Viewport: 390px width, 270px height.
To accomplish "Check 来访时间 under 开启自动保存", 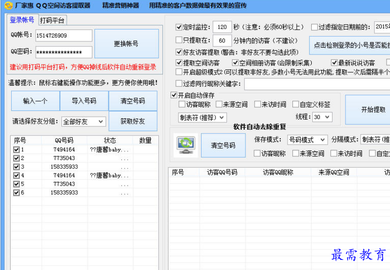I will (258, 104).
